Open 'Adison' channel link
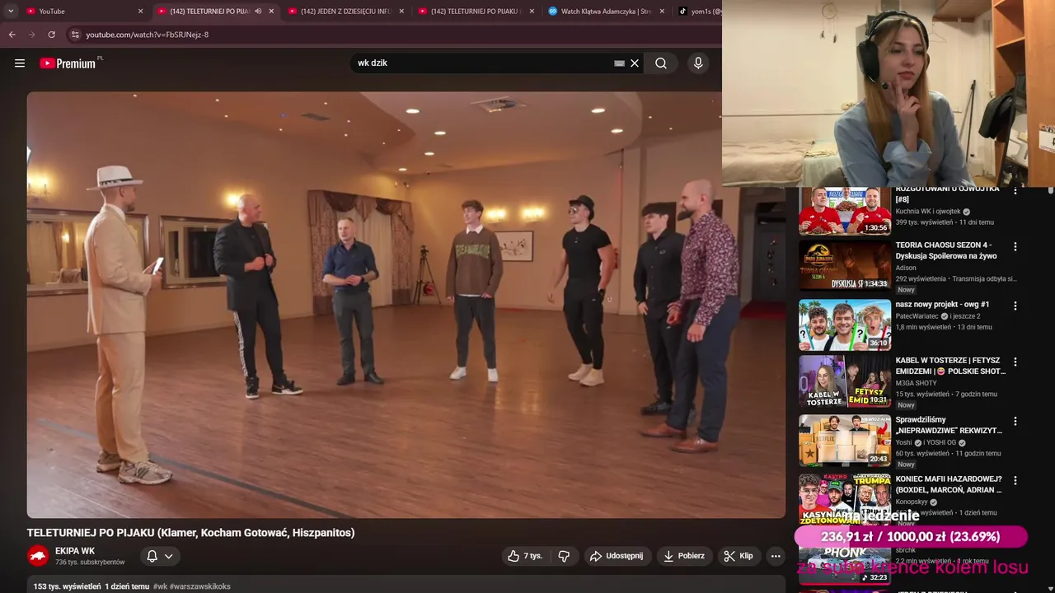Viewport: 1055px width, 593px height. point(906,268)
